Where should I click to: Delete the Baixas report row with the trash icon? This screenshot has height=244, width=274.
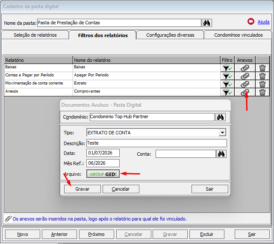pos(262,68)
